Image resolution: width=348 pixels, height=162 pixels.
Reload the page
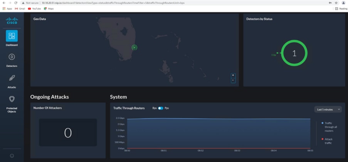click(x=16, y=3)
